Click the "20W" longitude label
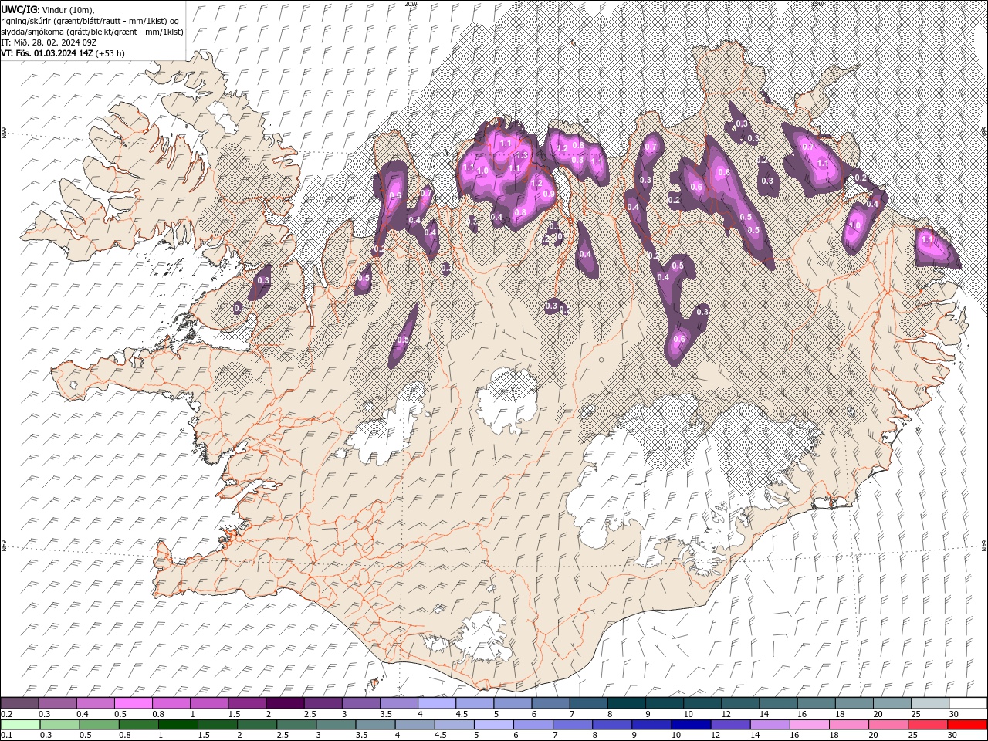The height and width of the screenshot is (741, 988). pyautogui.click(x=411, y=4)
